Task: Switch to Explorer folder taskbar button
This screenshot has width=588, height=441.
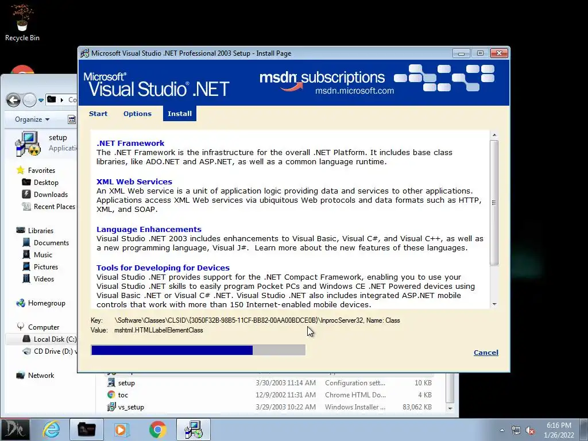Action: (x=86, y=430)
